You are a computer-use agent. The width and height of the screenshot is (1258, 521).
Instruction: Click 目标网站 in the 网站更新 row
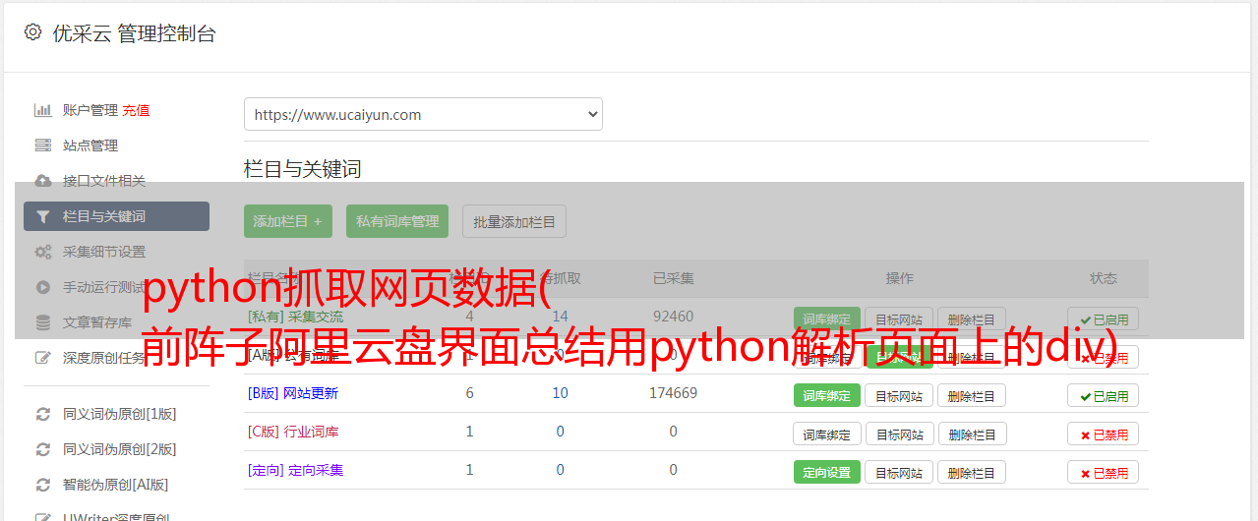pyautogui.click(x=899, y=395)
